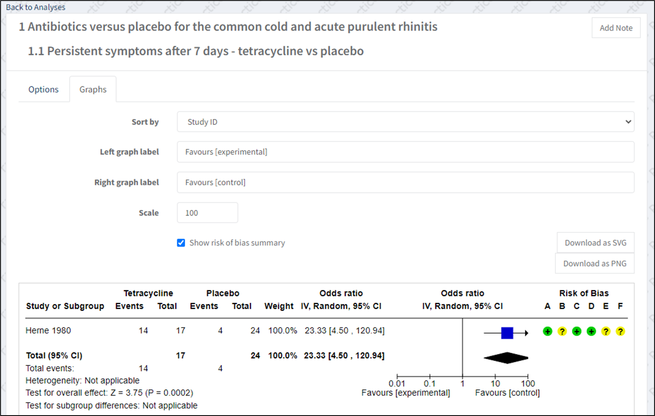The height and width of the screenshot is (416, 655).
Task: Select the Graphs tab
Action: pyautogui.click(x=93, y=90)
